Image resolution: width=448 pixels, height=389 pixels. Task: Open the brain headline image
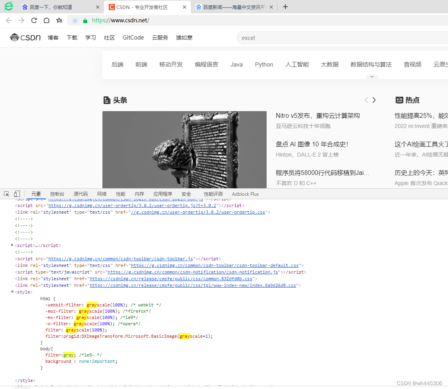[185, 149]
